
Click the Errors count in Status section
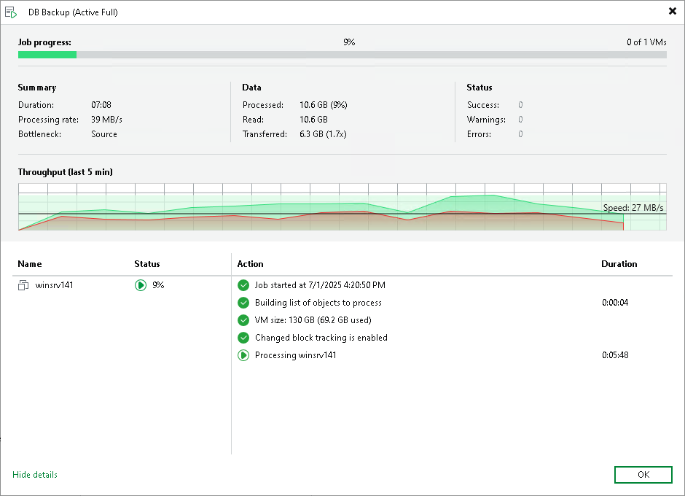520,133
